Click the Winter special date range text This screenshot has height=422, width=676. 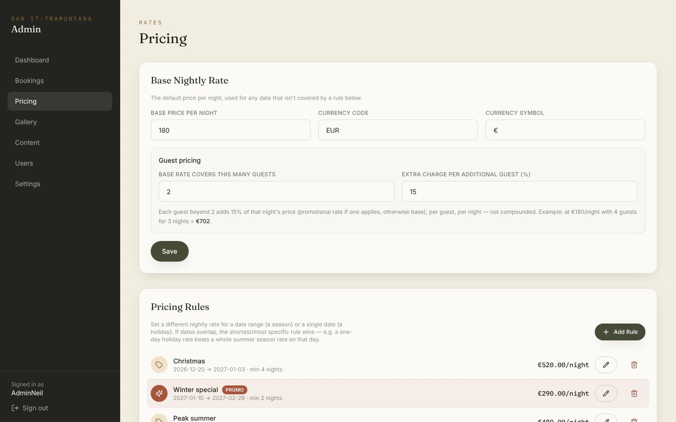point(209,398)
